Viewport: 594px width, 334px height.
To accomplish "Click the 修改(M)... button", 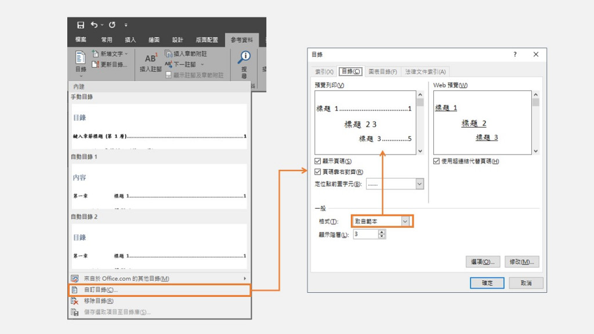I will coord(521,262).
